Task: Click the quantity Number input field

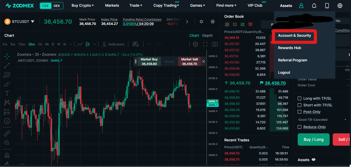Action: pyautogui.click(x=169, y=62)
